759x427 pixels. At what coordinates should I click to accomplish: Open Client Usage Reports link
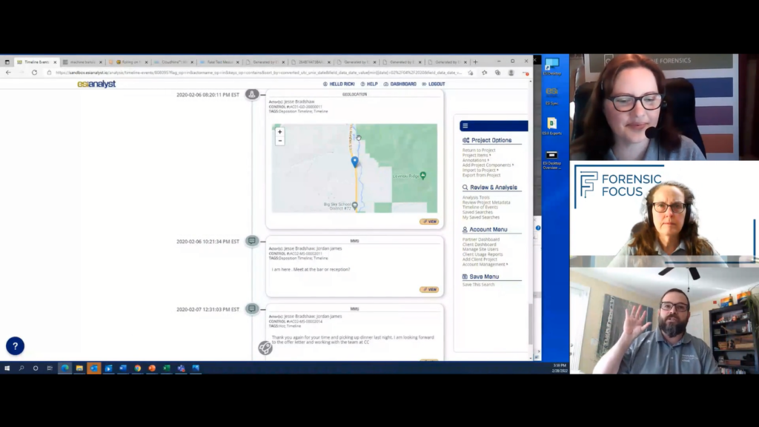pyautogui.click(x=483, y=254)
